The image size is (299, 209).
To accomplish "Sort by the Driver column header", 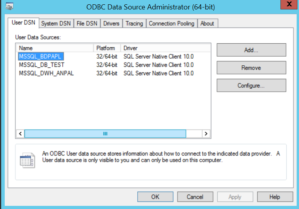I will pyautogui.click(x=166, y=48).
